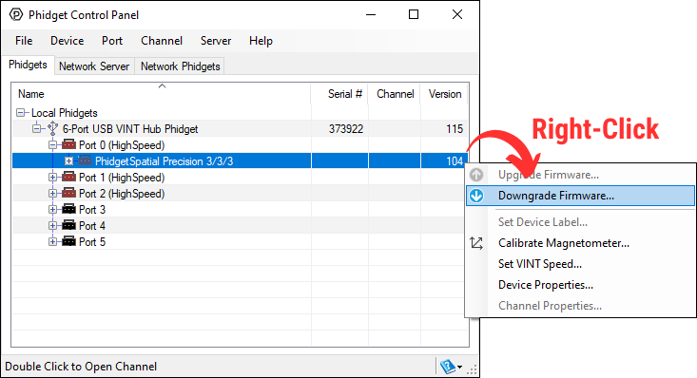Choose Set VINT Speed... in context menu
The image size is (697, 378).
[x=580, y=264]
